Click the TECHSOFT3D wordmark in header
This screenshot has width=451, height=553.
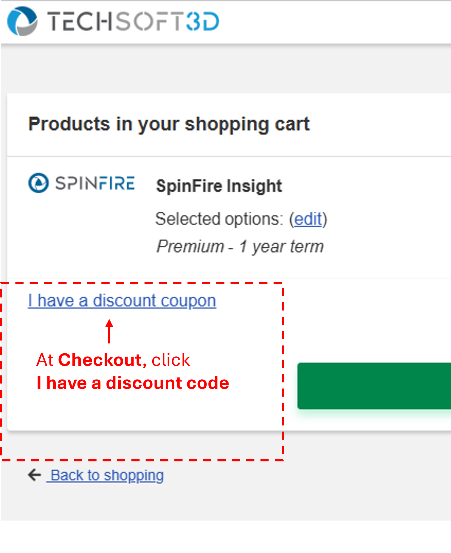click(x=133, y=21)
